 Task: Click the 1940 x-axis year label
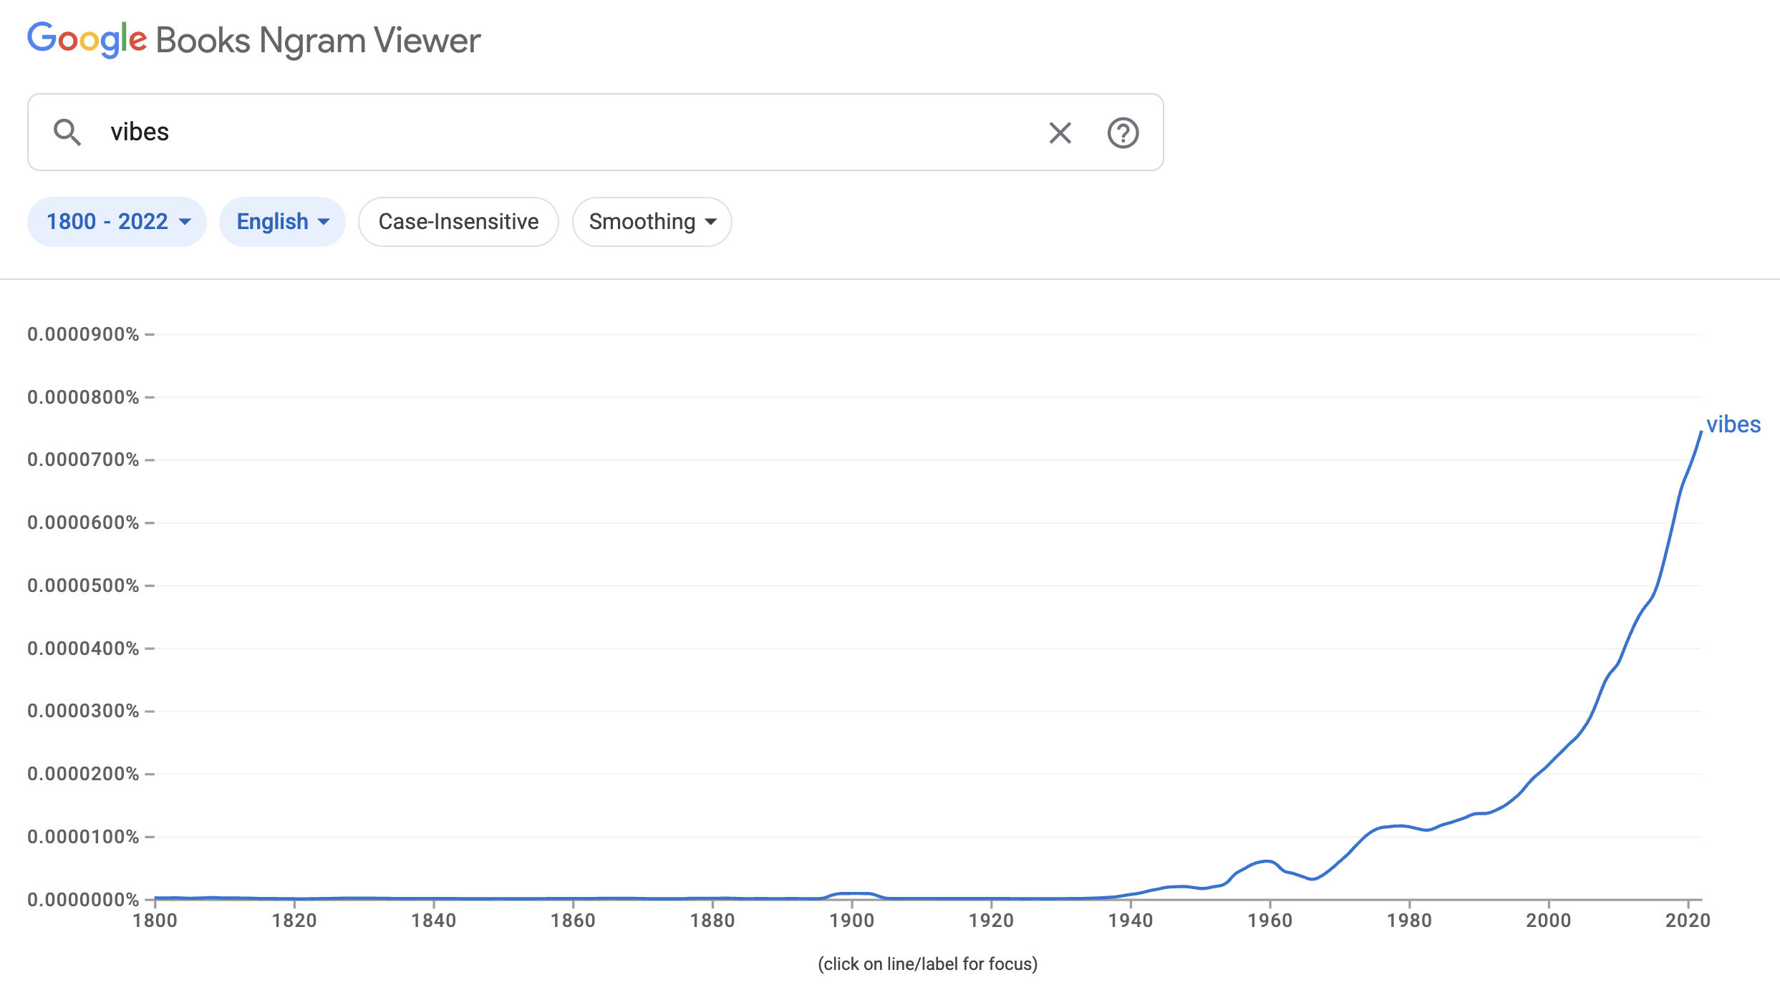coord(1131,921)
